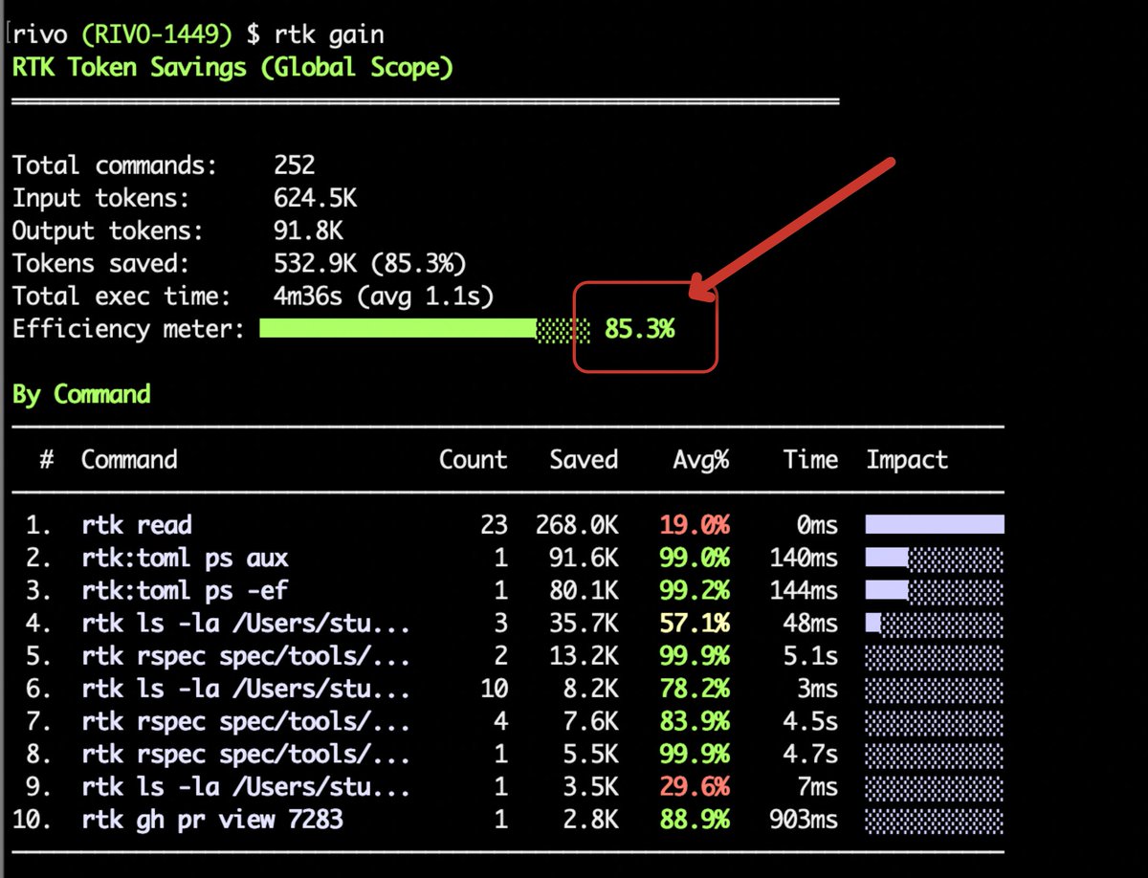Click the 0ms time value

[817, 524]
